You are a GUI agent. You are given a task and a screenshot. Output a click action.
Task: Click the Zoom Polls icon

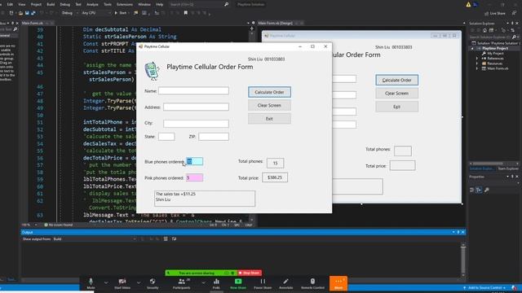coord(216,282)
